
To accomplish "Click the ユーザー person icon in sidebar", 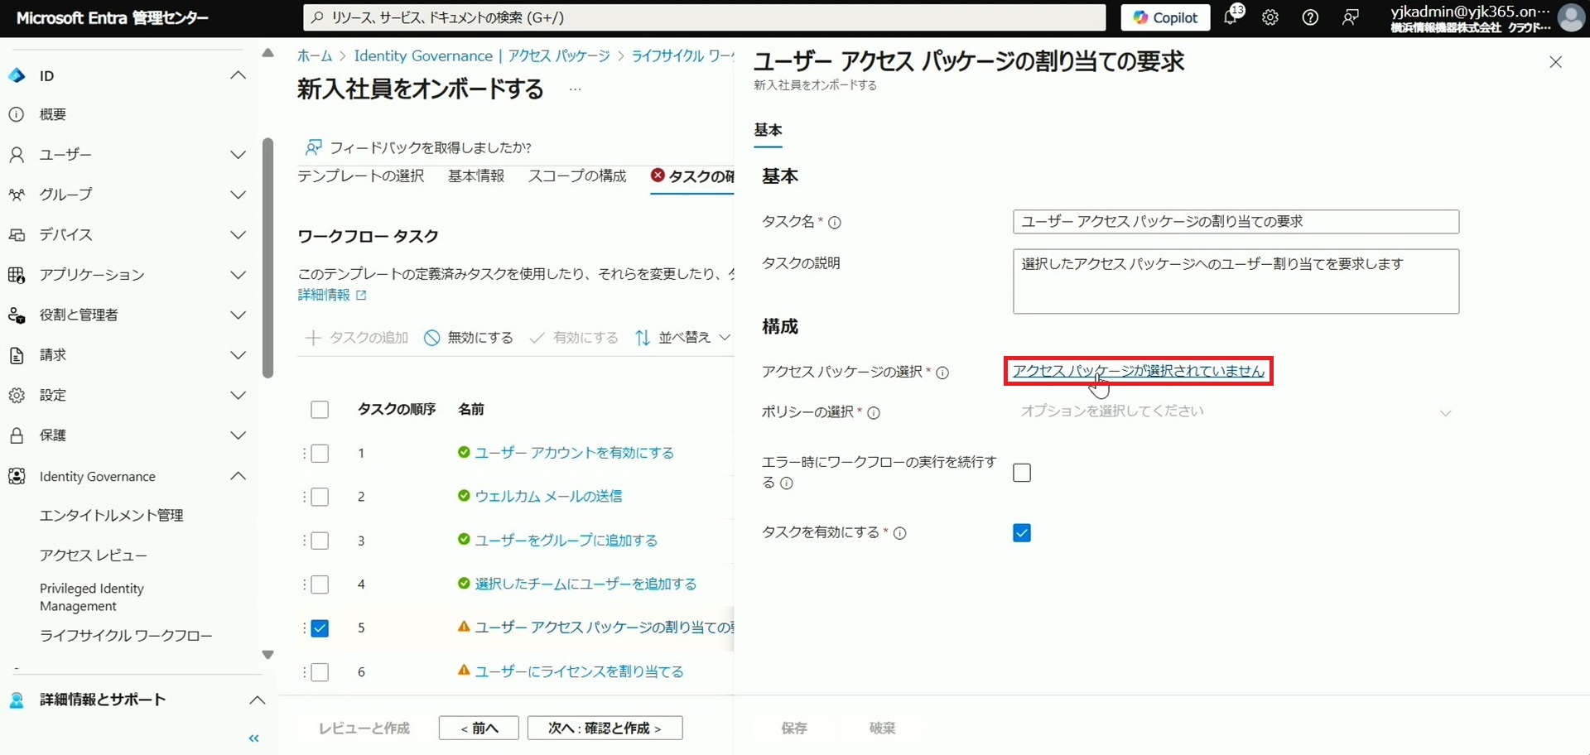I will (17, 155).
